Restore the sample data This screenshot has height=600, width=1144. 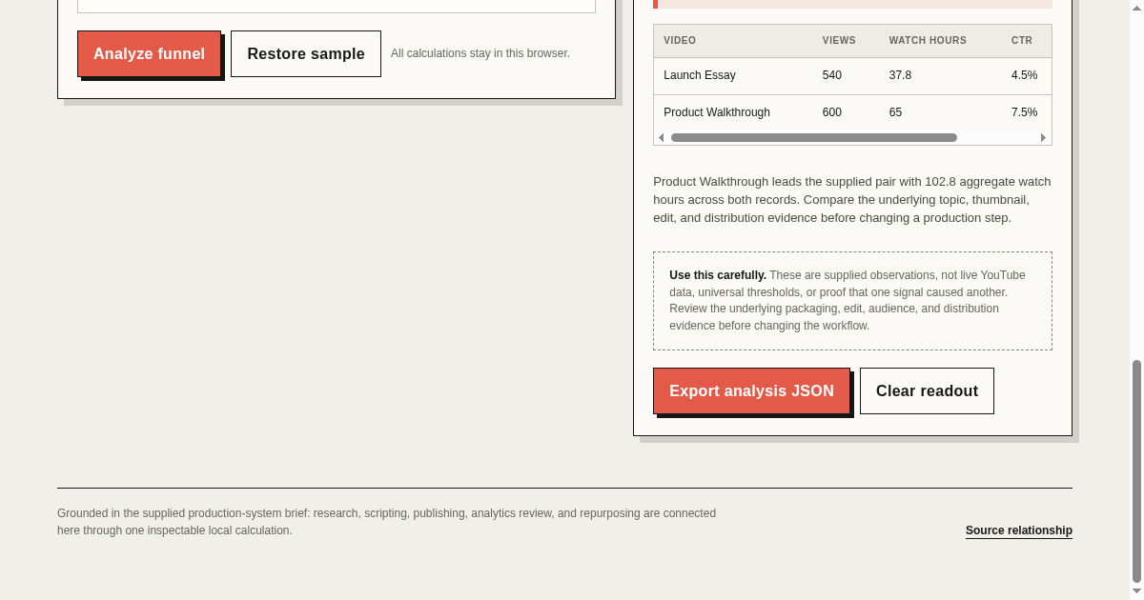click(306, 53)
